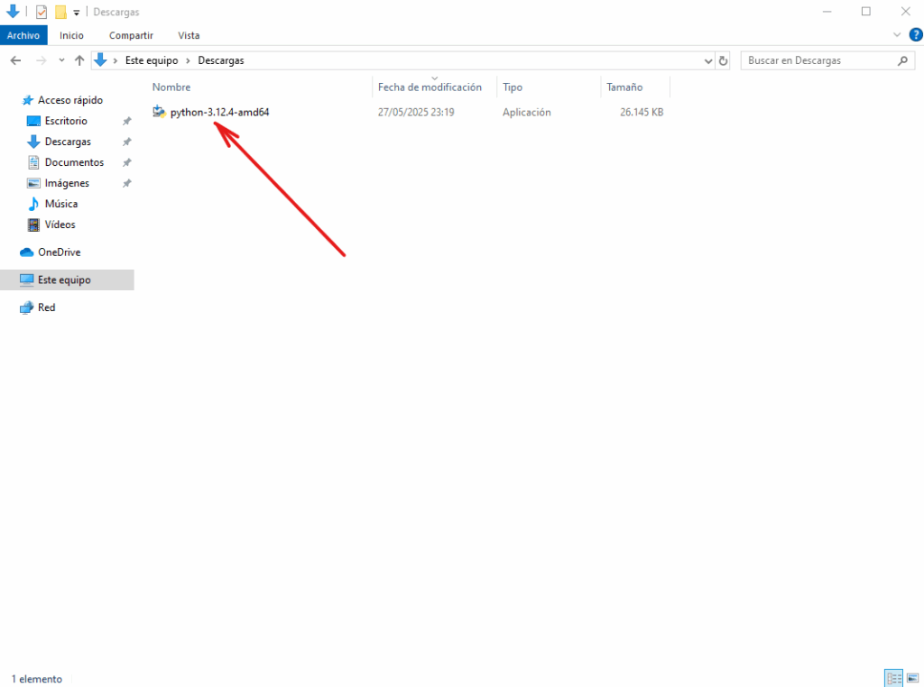Open the Archivo menu

click(x=23, y=35)
